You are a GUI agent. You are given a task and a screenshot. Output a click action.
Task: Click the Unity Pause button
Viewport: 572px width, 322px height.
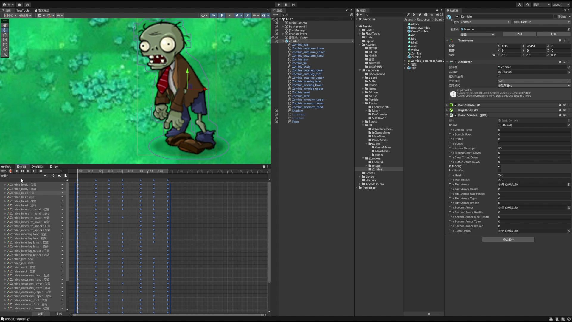(286, 4)
